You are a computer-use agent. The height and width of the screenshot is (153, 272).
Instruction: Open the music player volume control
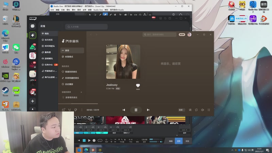point(202,110)
